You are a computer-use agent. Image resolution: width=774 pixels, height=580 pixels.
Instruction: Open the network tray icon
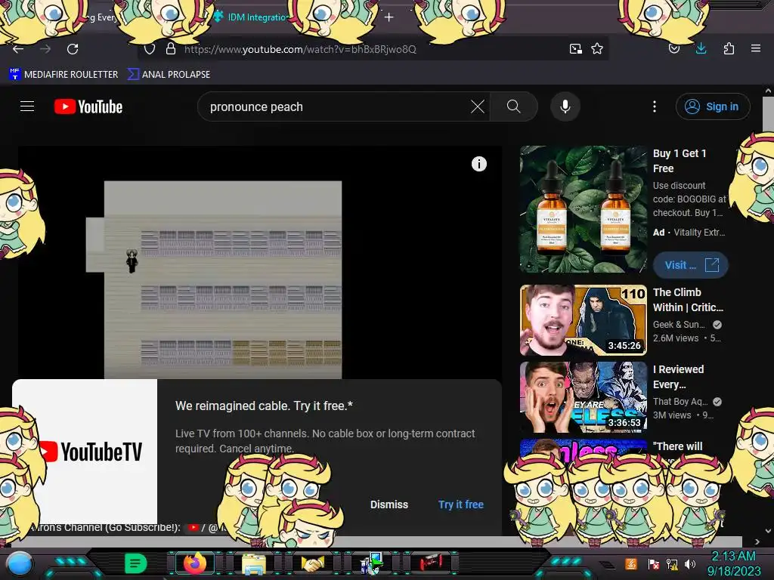[x=672, y=563]
